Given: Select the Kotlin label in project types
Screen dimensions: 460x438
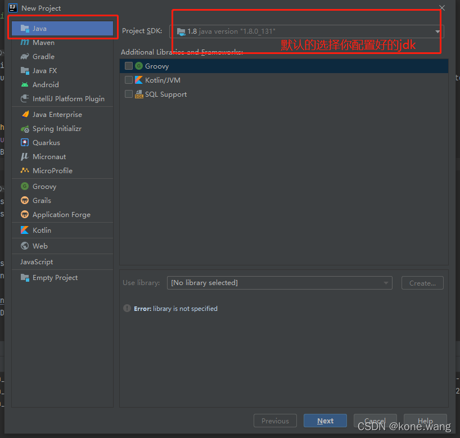Looking at the screenshot, I should [x=42, y=231].
